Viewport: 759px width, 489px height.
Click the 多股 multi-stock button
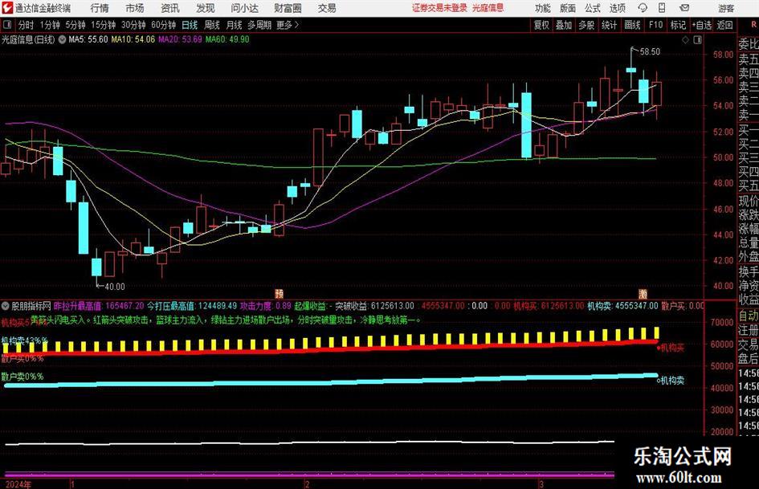coord(586,25)
